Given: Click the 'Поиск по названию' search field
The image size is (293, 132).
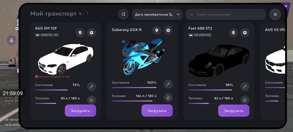Looking at the screenshot, I should [225, 14].
